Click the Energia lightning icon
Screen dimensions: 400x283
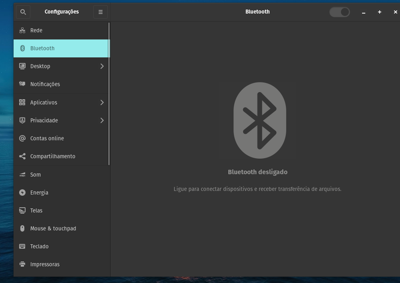pyautogui.click(x=22, y=193)
